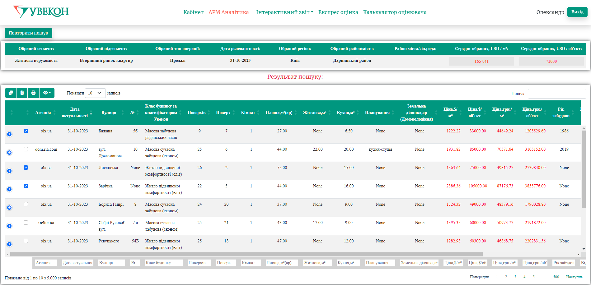Screen dimensions: 591x285
Task: Expand row details for Лисянська listing
Action: pyautogui.click(x=9, y=171)
